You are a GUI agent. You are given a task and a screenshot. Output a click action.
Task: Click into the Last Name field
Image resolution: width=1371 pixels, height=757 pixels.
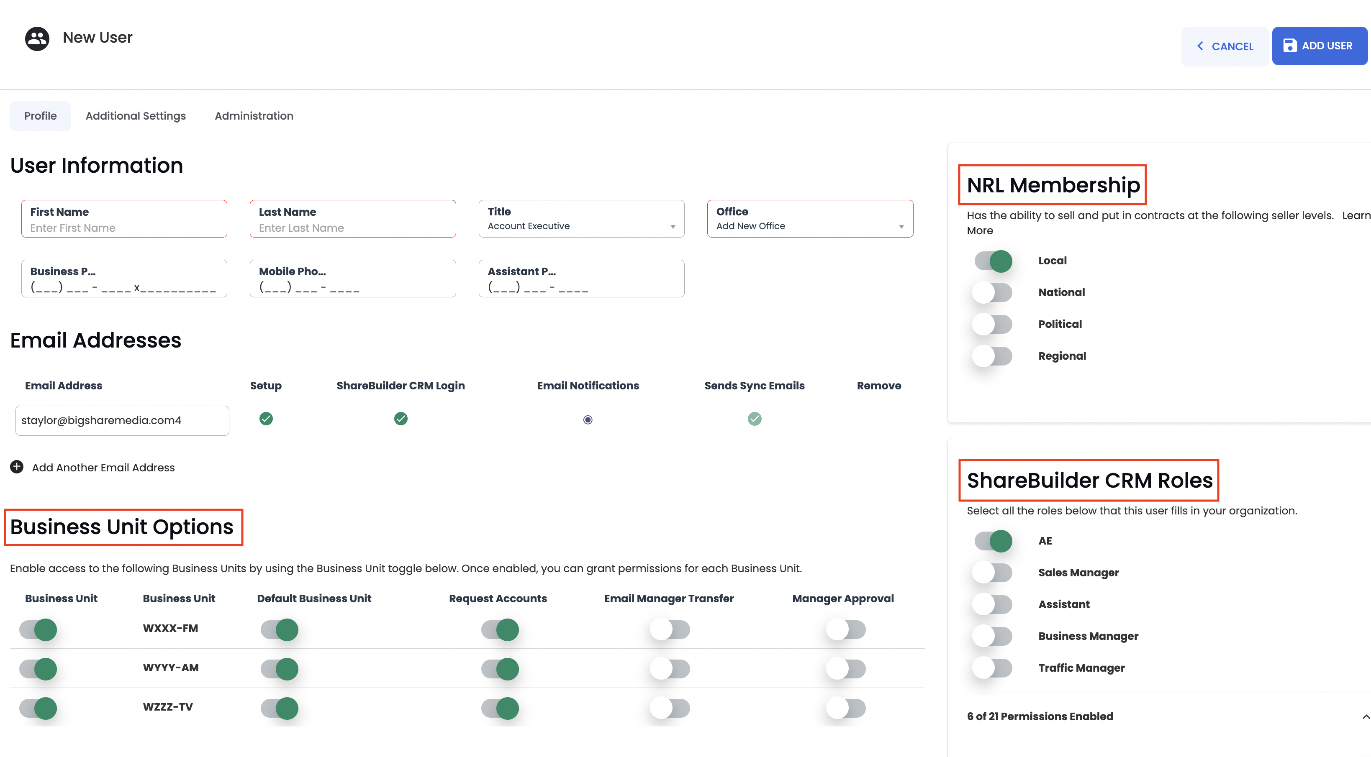[x=353, y=219]
